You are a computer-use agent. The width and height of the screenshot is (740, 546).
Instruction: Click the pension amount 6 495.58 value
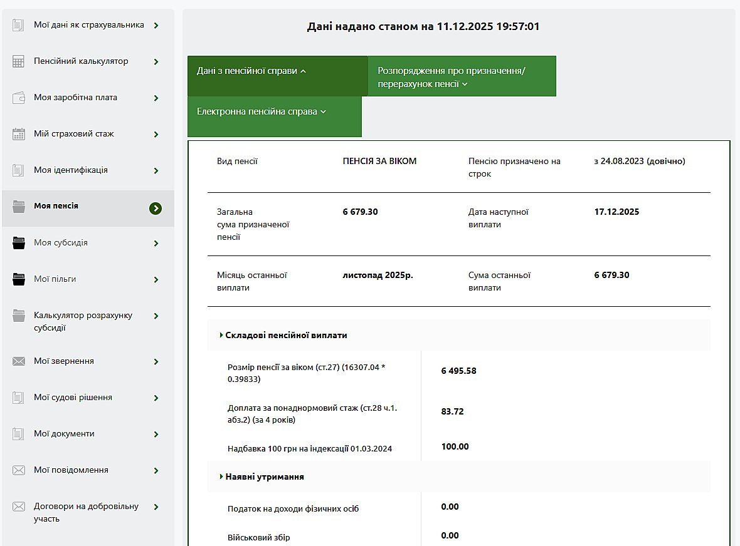[458, 371]
